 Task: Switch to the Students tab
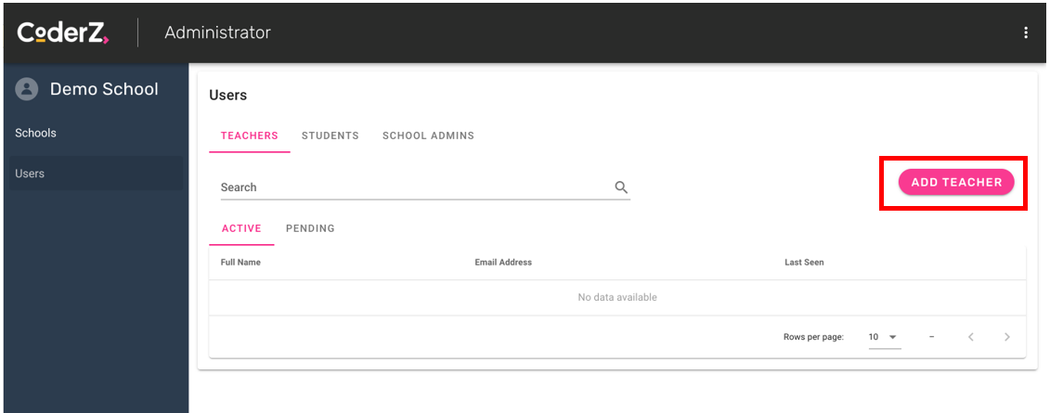330,136
